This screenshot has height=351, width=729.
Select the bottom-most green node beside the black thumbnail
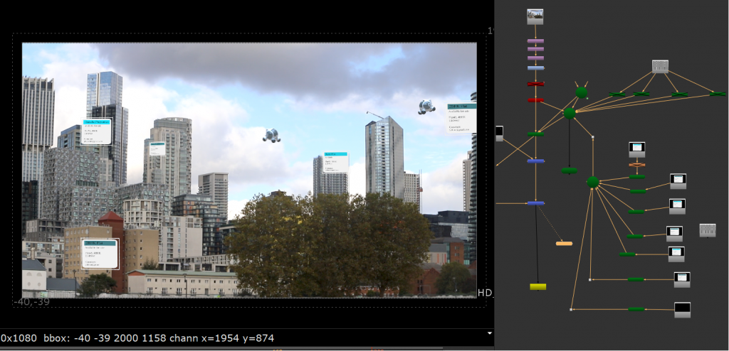[x=636, y=309]
